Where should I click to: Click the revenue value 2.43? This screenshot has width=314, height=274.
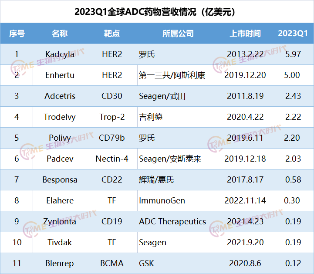pos(293,96)
